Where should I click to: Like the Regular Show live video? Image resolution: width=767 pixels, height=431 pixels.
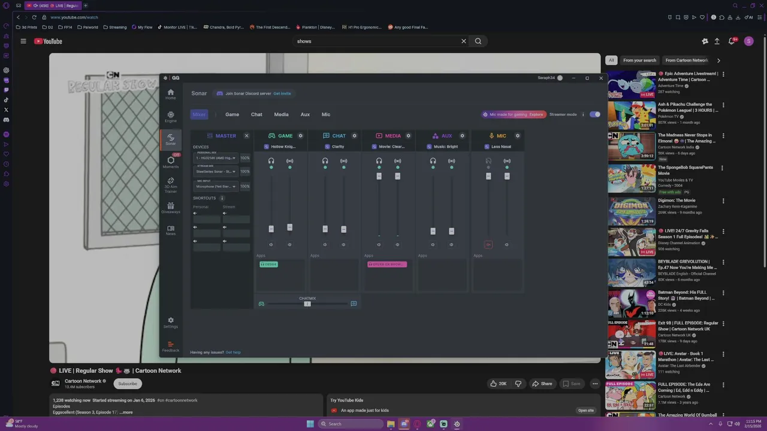(x=498, y=384)
